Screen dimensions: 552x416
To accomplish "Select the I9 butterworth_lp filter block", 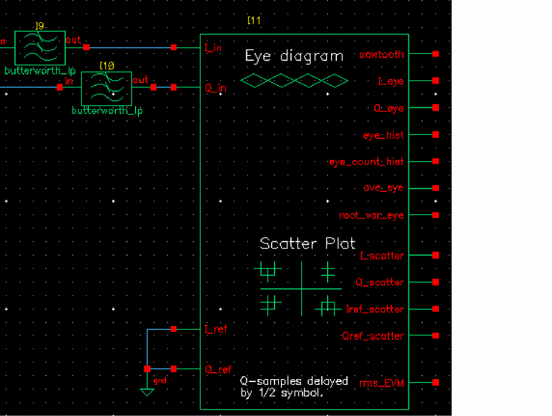I will point(40,48).
